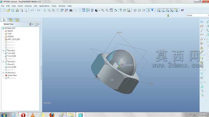209x117 pixels.
Task: Toggle datum planes display
Action: click(159, 10)
